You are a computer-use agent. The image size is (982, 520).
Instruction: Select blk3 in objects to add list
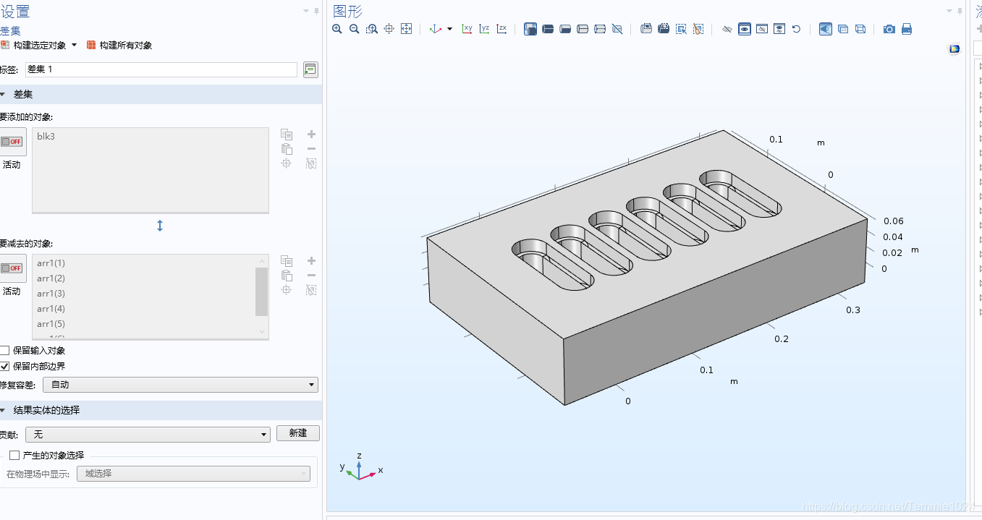[46, 137]
